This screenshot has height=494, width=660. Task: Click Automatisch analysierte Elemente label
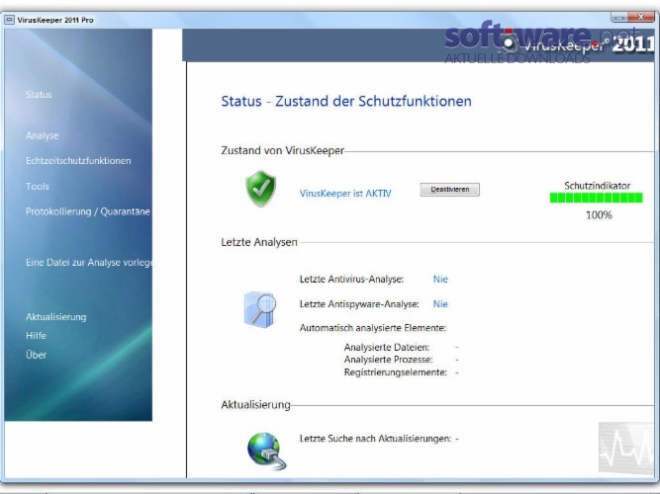click(372, 328)
